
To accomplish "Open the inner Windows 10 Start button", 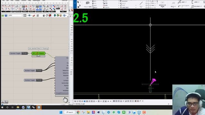I will pyautogui.click(x=2, y=107).
